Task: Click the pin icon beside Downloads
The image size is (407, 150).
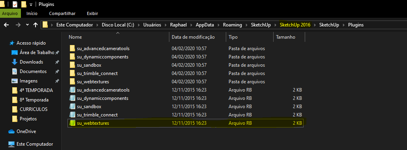Action: click(x=57, y=62)
